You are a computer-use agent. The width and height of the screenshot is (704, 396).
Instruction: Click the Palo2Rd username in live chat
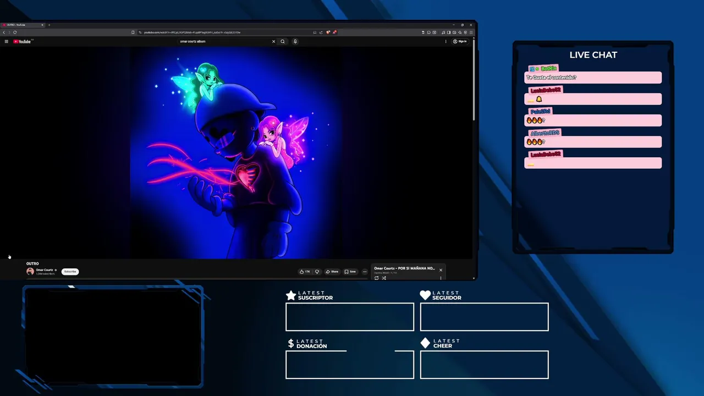click(541, 112)
